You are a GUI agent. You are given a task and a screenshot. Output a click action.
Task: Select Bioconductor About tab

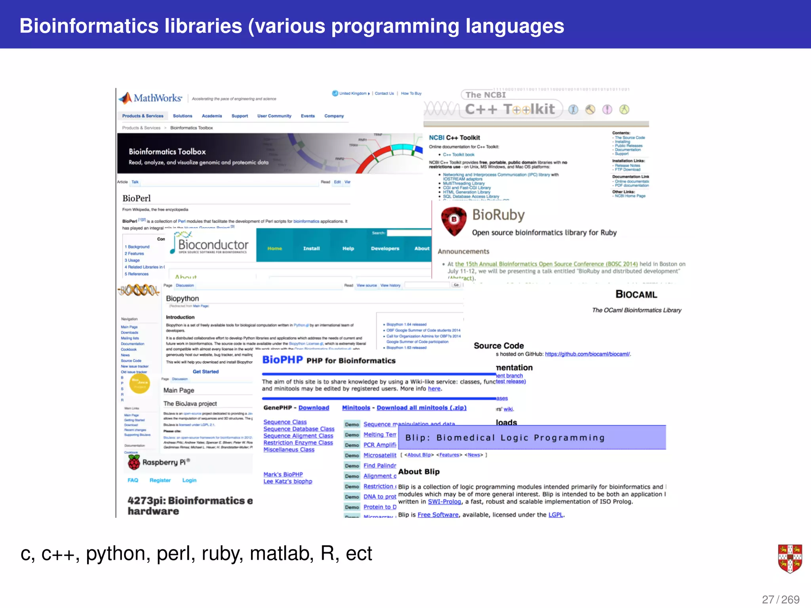coord(422,249)
